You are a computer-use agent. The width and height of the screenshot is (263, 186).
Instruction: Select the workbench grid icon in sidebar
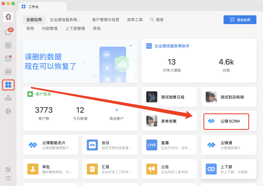coord(8,85)
